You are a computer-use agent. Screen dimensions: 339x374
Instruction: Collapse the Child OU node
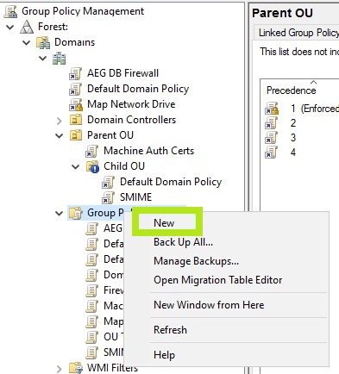pos(76,166)
